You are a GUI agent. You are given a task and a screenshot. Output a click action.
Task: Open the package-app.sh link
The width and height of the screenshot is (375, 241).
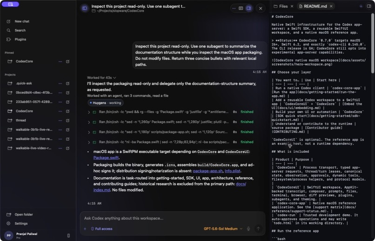click(208, 171)
